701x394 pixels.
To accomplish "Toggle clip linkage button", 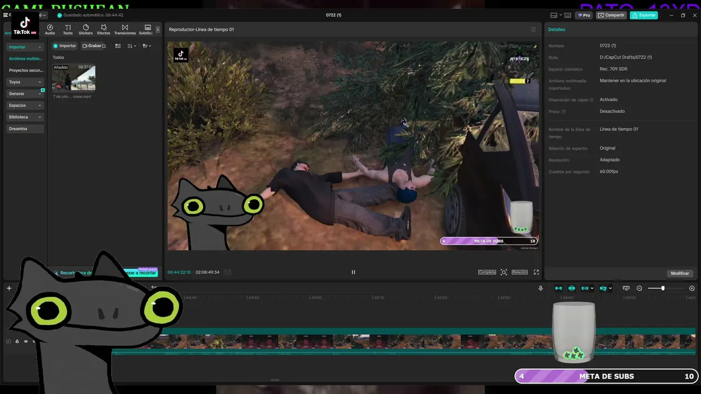I will pos(585,288).
